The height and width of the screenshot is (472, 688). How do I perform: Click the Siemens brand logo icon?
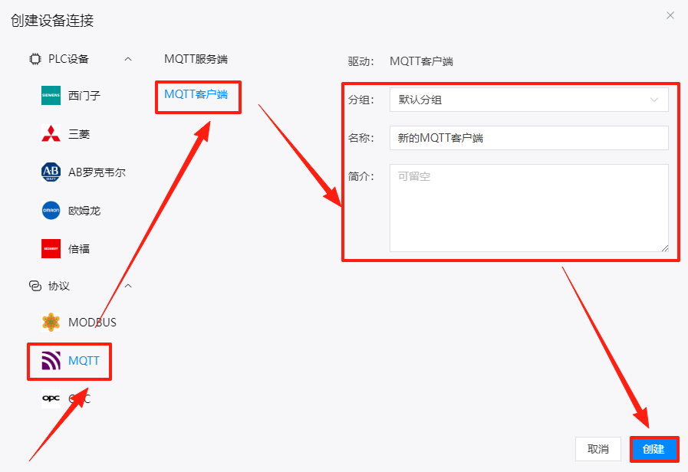[51, 96]
